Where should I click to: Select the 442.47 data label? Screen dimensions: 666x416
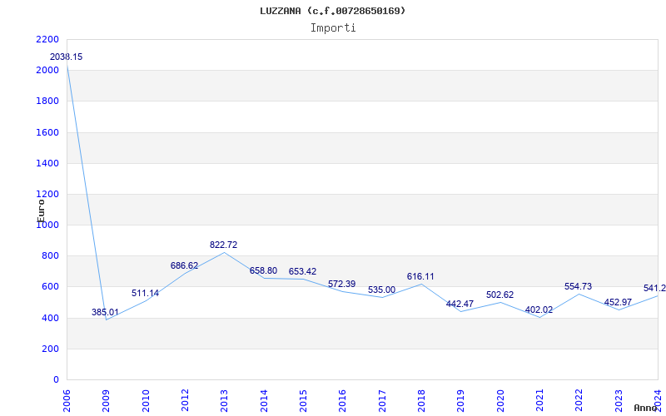coord(460,304)
